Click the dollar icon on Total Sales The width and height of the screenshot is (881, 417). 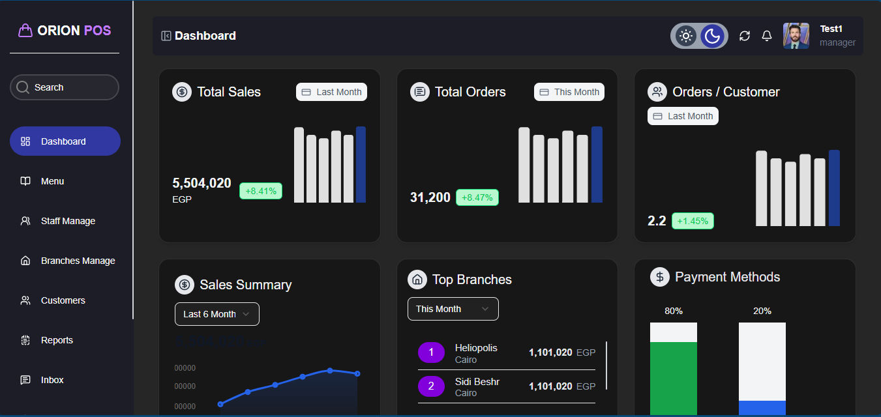pos(182,92)
